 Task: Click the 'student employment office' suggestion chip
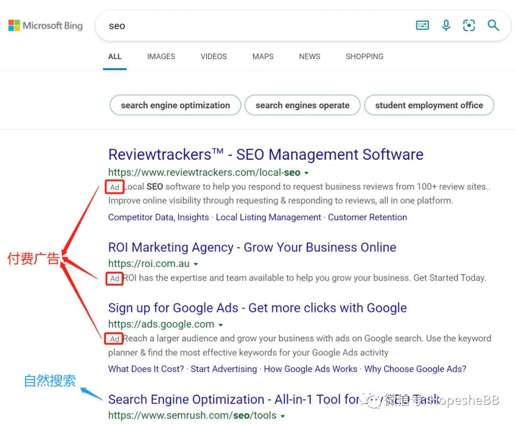pos(429,105)
